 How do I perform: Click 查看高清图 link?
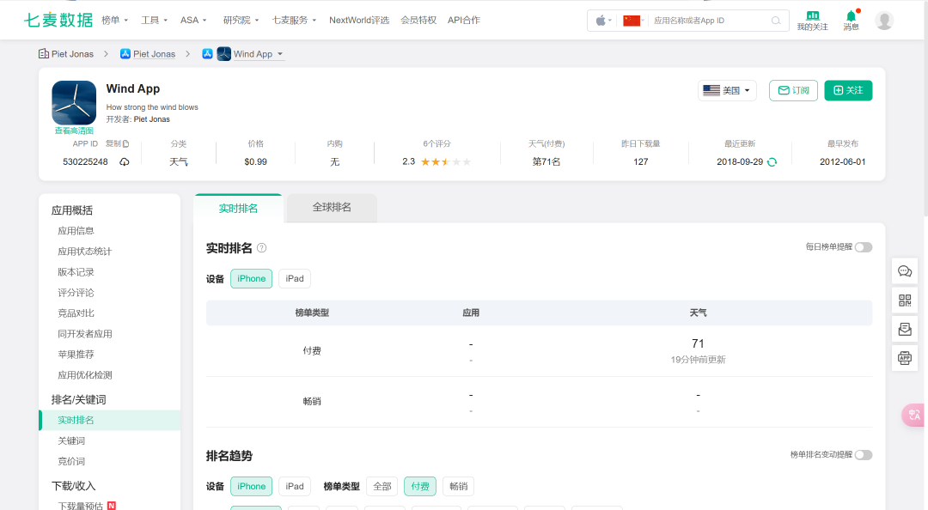coord(74,131)
